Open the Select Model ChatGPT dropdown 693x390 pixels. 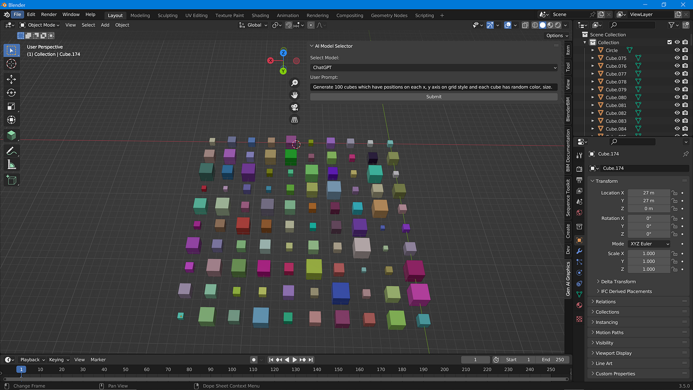click(433, 67)
